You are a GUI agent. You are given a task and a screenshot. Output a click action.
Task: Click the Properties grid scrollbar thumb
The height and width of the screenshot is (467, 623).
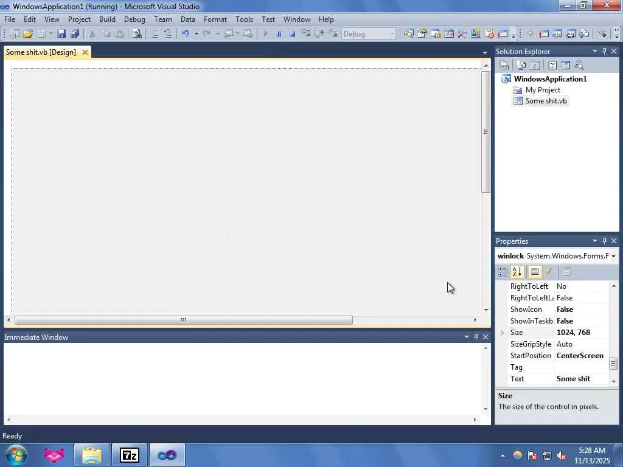(613, 364)
